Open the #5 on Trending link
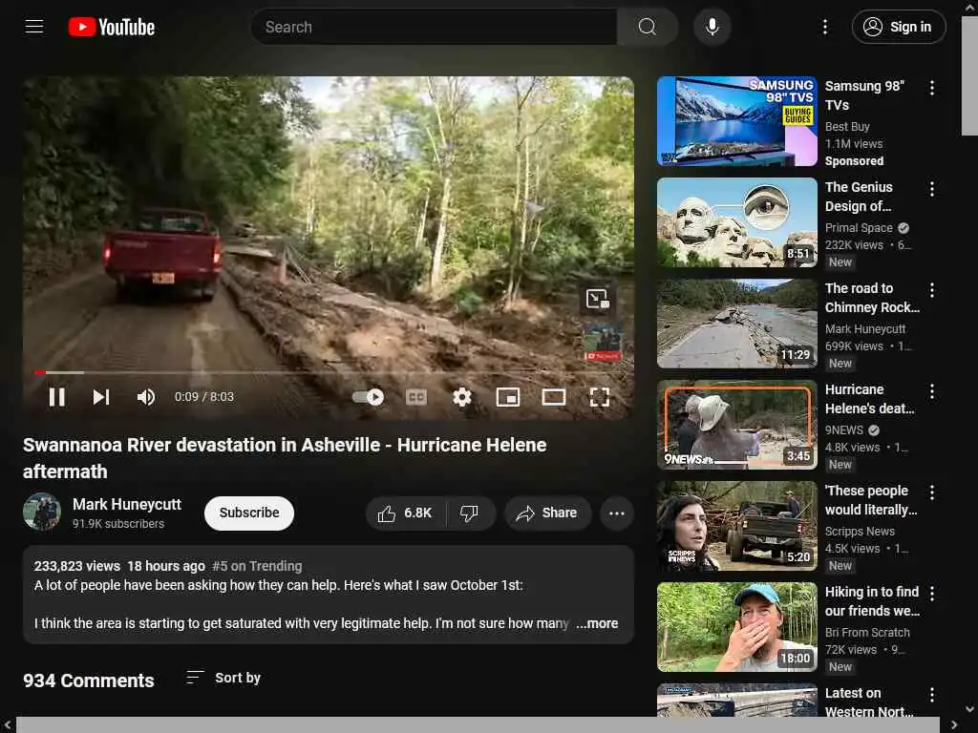Image resolution: width=978 pixels, height=733 pixels. (257, 566)
